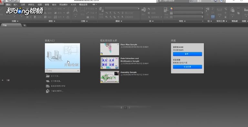Expand the 特性 panel dropdown
The height and width of the screenshot is (127, 248).
click(x=185, y=21)
